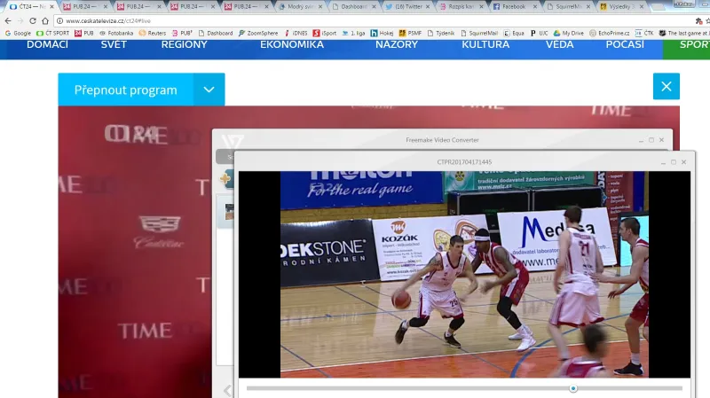Close the Twitter browser tab
Screen dimensions: 710x398
pos(428,7)
